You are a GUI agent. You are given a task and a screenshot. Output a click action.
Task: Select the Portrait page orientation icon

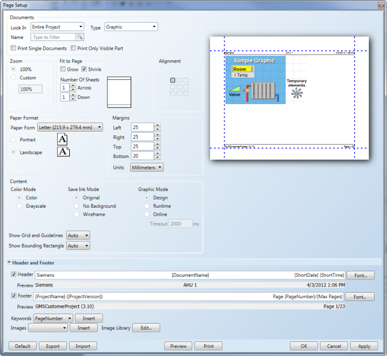pyautogui.click(x=63, y=140)
